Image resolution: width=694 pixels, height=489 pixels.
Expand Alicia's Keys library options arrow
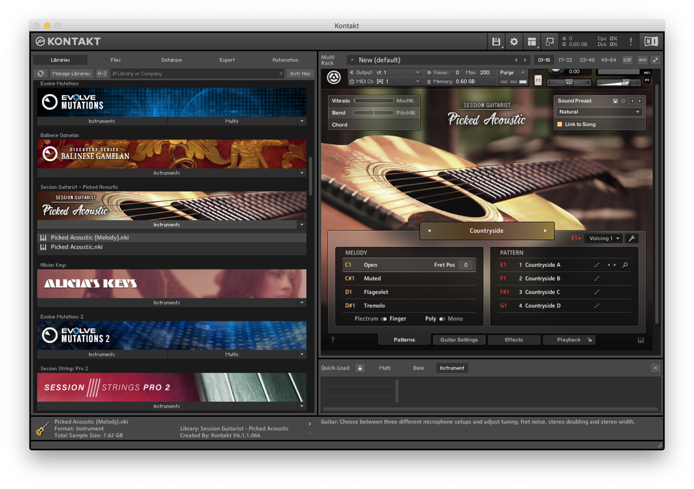[302, 303]
